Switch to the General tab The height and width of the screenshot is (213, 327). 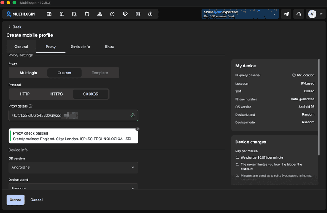(21, 47)
